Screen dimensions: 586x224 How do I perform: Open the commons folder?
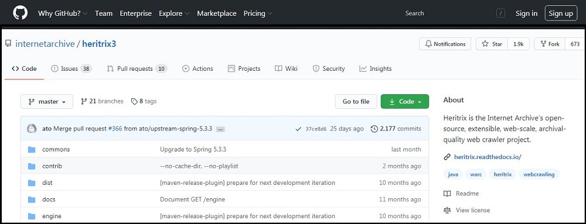(x=56, y=149)
